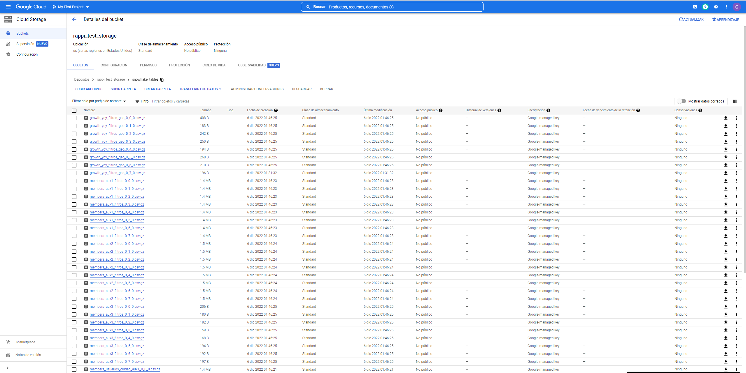This screenshot has width=746, height=373.
Task: Open My First Project selector dropdown
Action: tap(71, 7)
